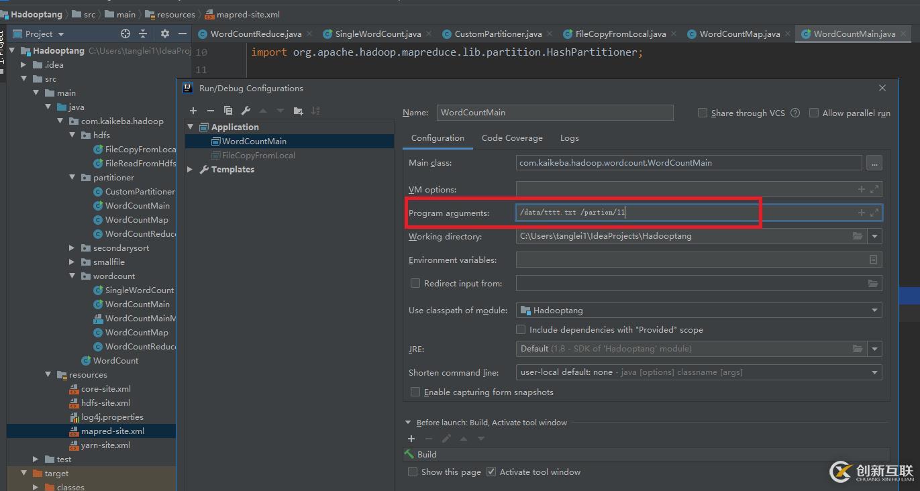This screenshot has width=920, height=491.
Task: Check the Redirect input from option
Action: click(415, 283)
